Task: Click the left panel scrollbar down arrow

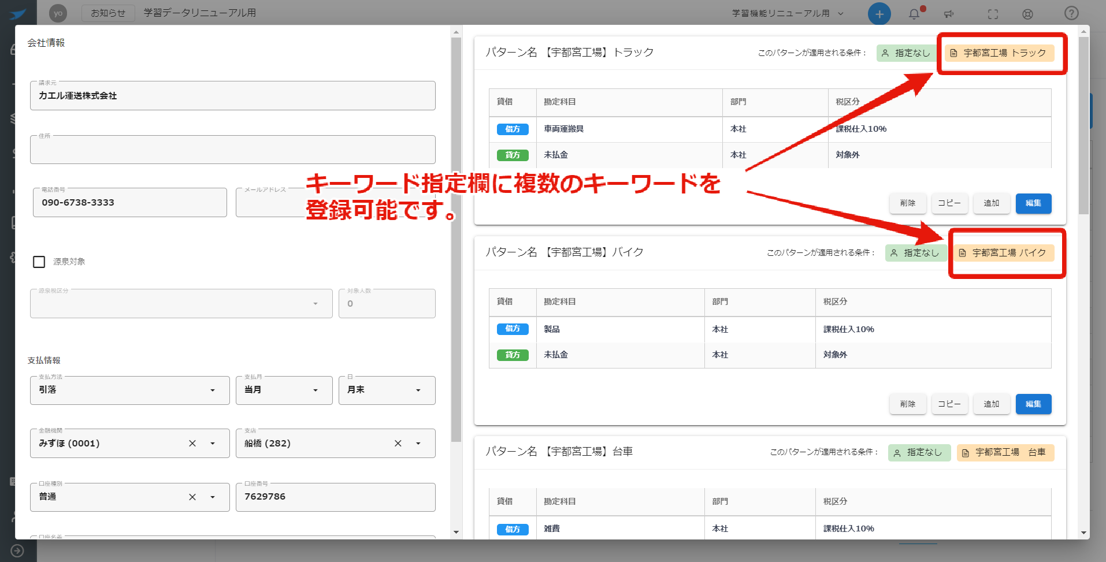Action: click(456, 532)
